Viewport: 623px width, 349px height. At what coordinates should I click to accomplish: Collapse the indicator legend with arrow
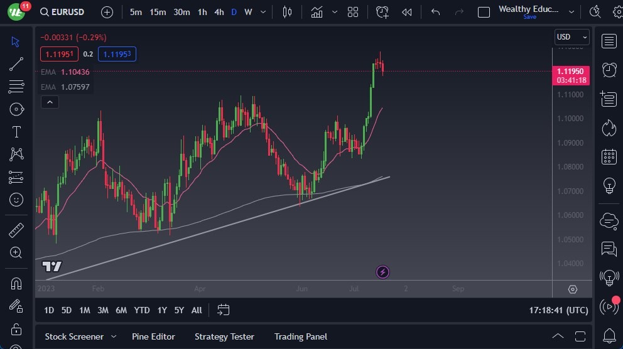coord(50,102)
